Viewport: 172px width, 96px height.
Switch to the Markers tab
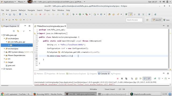coord(39,74)
